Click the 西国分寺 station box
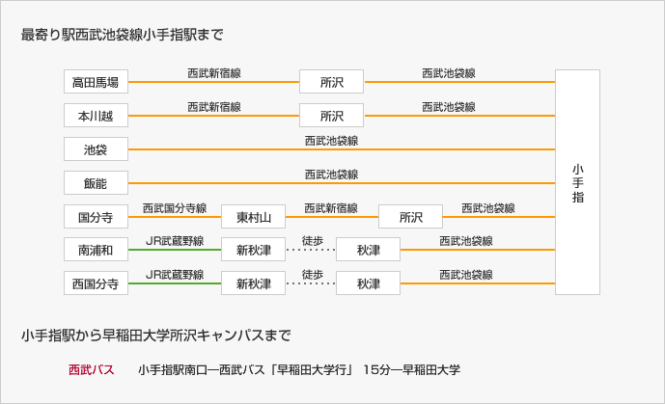The height and width of the screenshot is (404, 665). pyautogui.click(x=96, y=283)
